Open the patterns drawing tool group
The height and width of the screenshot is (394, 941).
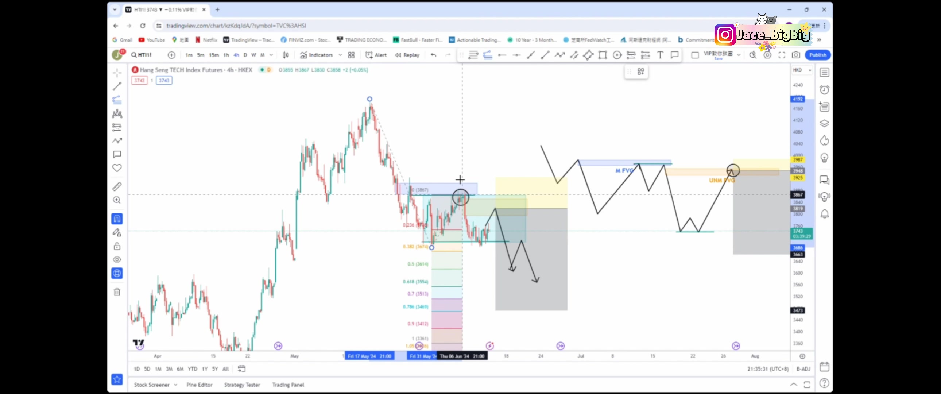117,114
